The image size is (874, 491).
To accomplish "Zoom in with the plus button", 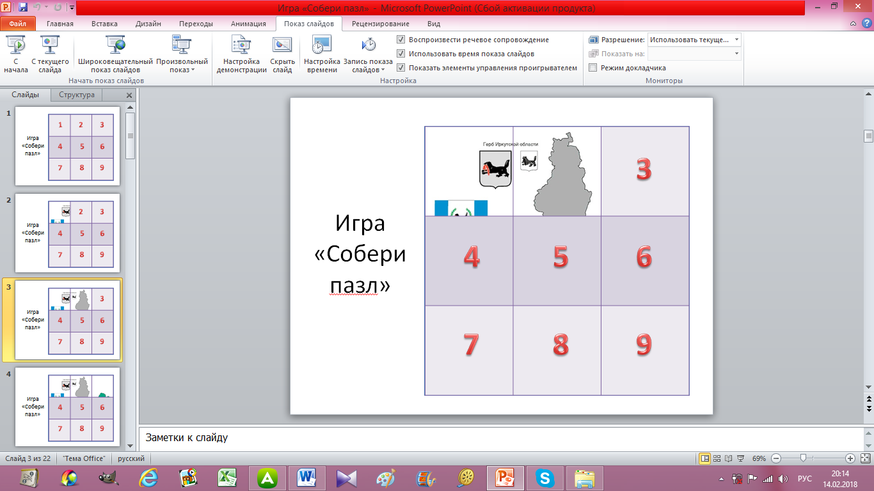I will [x=850, y=458].
